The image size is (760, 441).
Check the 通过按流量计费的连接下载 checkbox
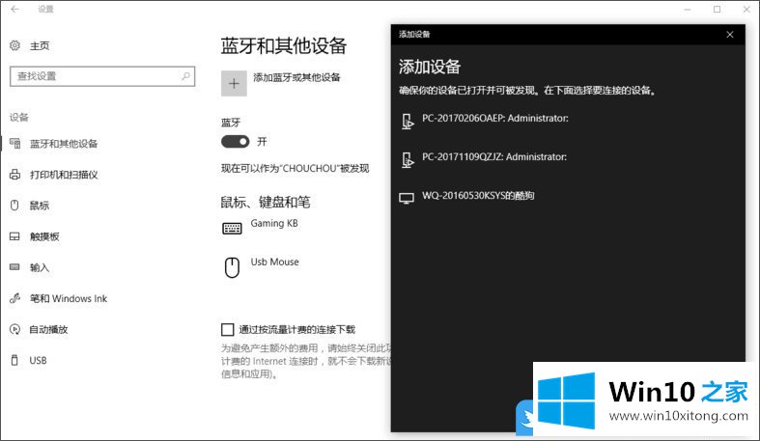[x=228, y=329]
